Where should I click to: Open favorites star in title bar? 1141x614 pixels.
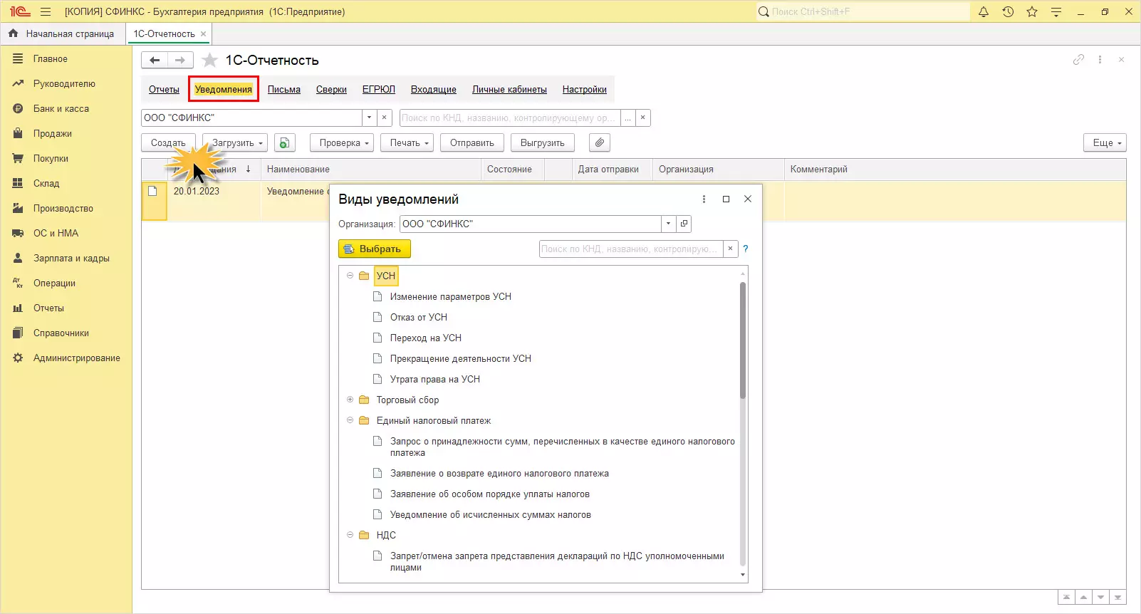coord(1032,11)
